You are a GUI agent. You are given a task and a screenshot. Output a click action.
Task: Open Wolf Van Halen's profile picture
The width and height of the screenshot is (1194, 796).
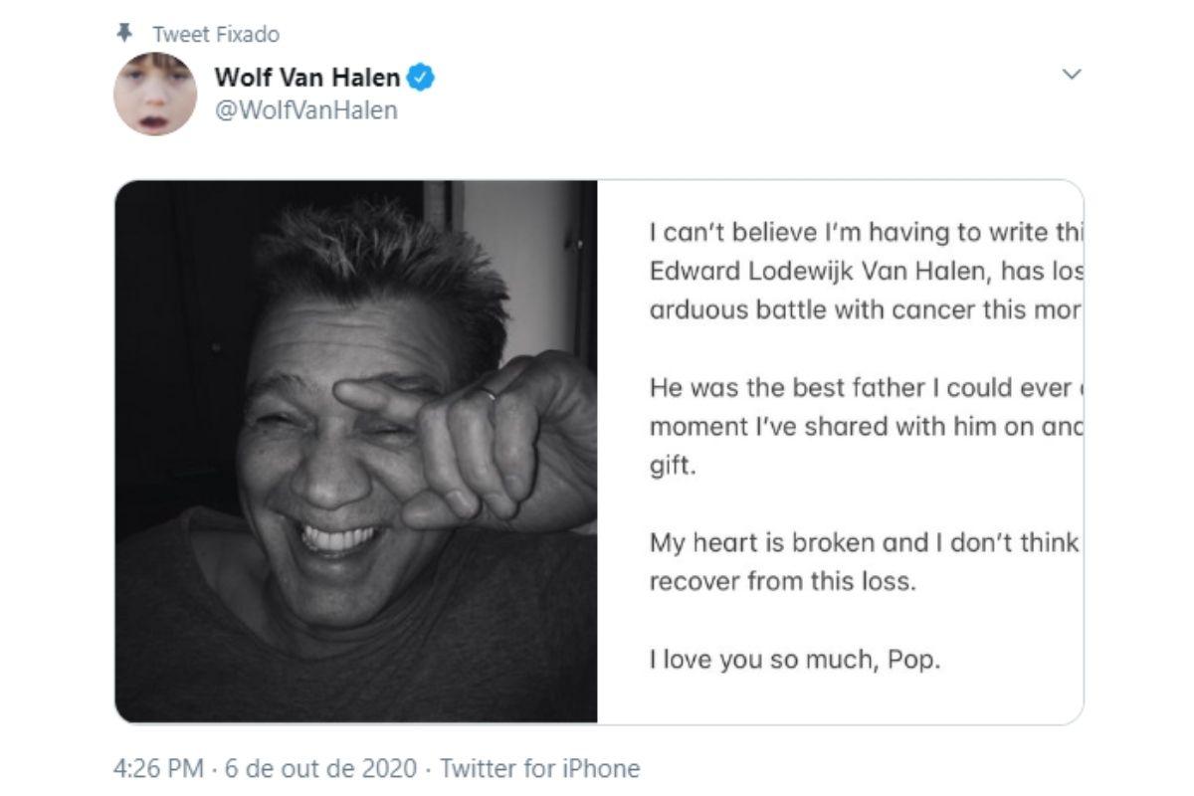155,95
